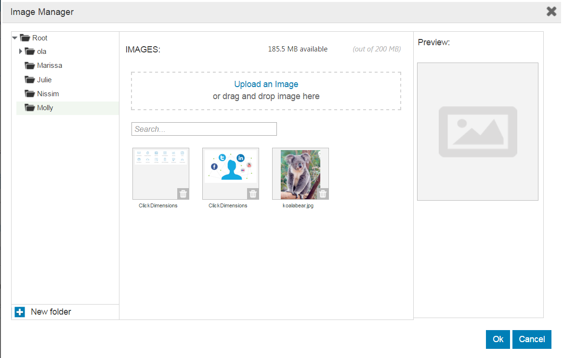Viewport: 563px width, 358px height.
Task: Click the ola folder icon
Action: (x=30, y=51)
